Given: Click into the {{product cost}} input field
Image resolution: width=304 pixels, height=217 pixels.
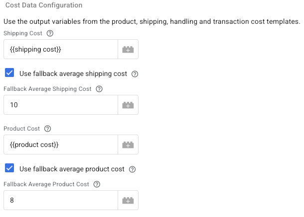Looking at the screenshot, I should [x=61, y=145].
